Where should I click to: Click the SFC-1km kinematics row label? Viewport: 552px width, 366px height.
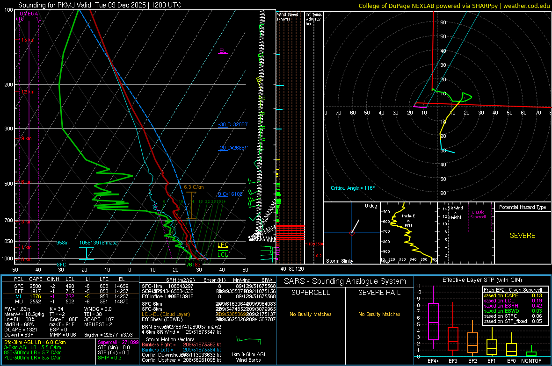point(152,286)
